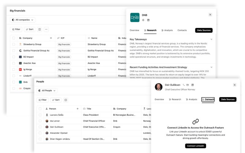Switch to Overview tab in DNB panel
This screenshot has height=153, width=245.
[x=134, y=30]
